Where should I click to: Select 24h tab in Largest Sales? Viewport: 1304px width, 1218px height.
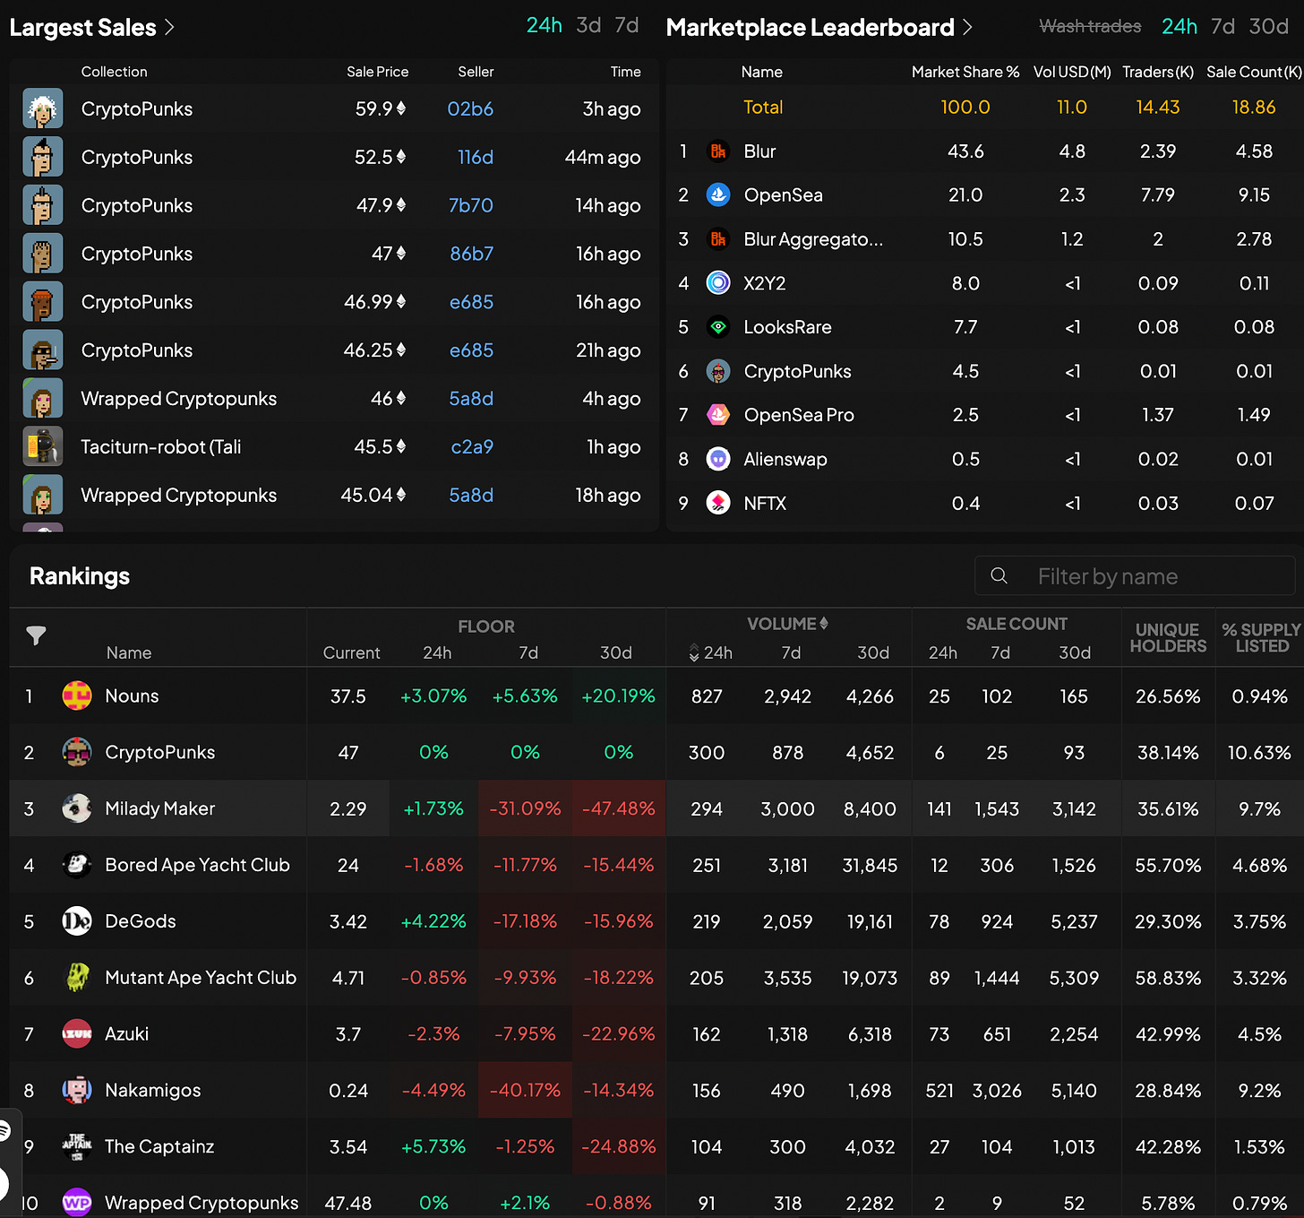(545, 26)
